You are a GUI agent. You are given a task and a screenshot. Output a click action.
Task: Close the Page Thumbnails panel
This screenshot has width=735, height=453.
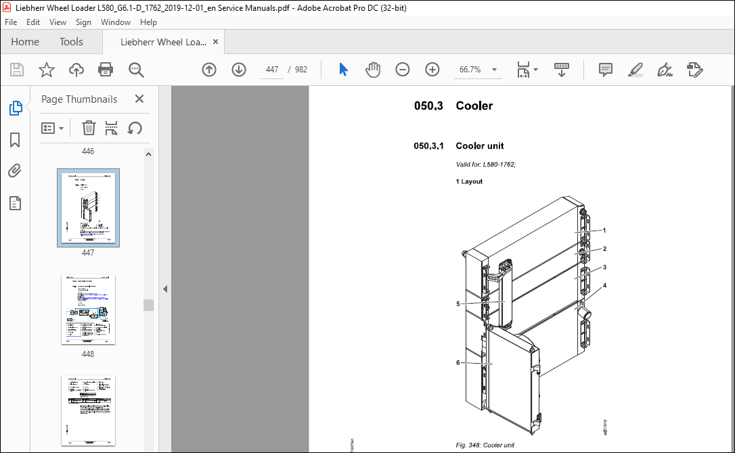139,99
